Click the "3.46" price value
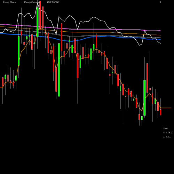This screenshot has width=174, height=174. [166, 128]
